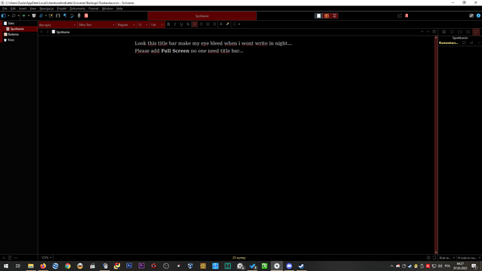Viewport: 482px width, 271px height.
Task: Select Badania folder in binder
Action: point(11,34)
